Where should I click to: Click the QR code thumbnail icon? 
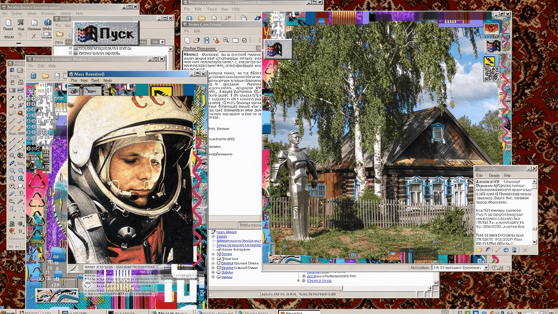tap(491, 74)
